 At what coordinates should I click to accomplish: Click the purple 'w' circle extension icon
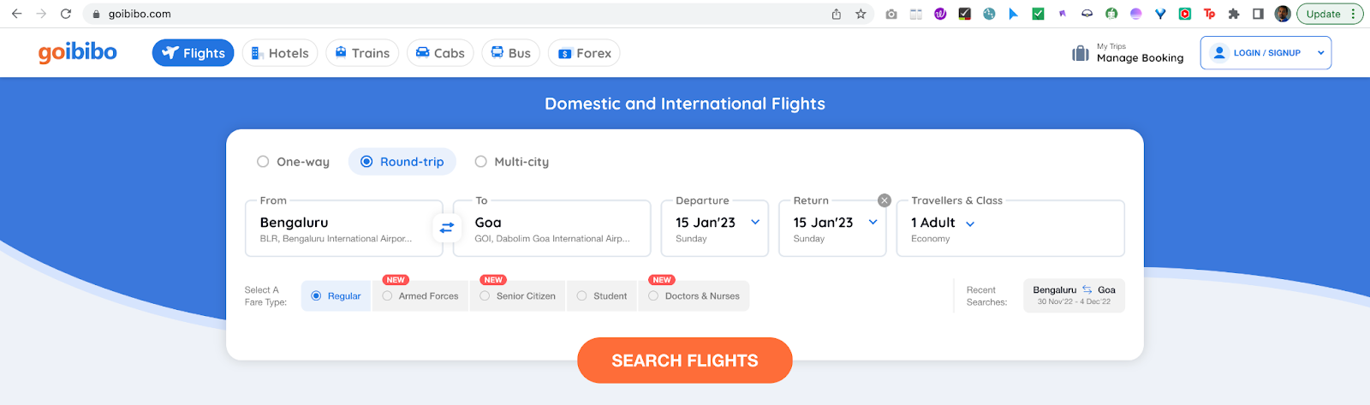pos(940,14)
